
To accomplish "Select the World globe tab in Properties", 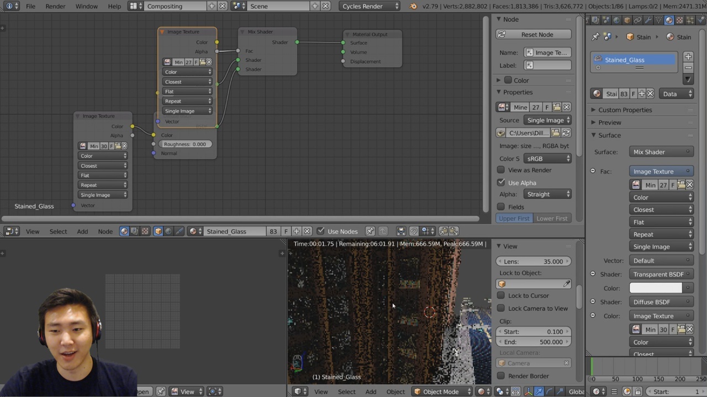I will [x=616, y=20].
